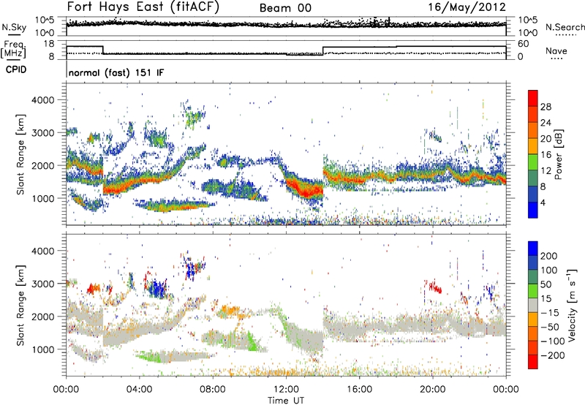Click the dotted line sample under N.Search
The width and height of the screenshot is (585, 405).
pyautogui.click(x=565, y=34)
